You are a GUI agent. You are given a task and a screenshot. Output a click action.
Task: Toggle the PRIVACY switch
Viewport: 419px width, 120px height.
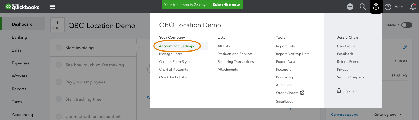point(407,25)
